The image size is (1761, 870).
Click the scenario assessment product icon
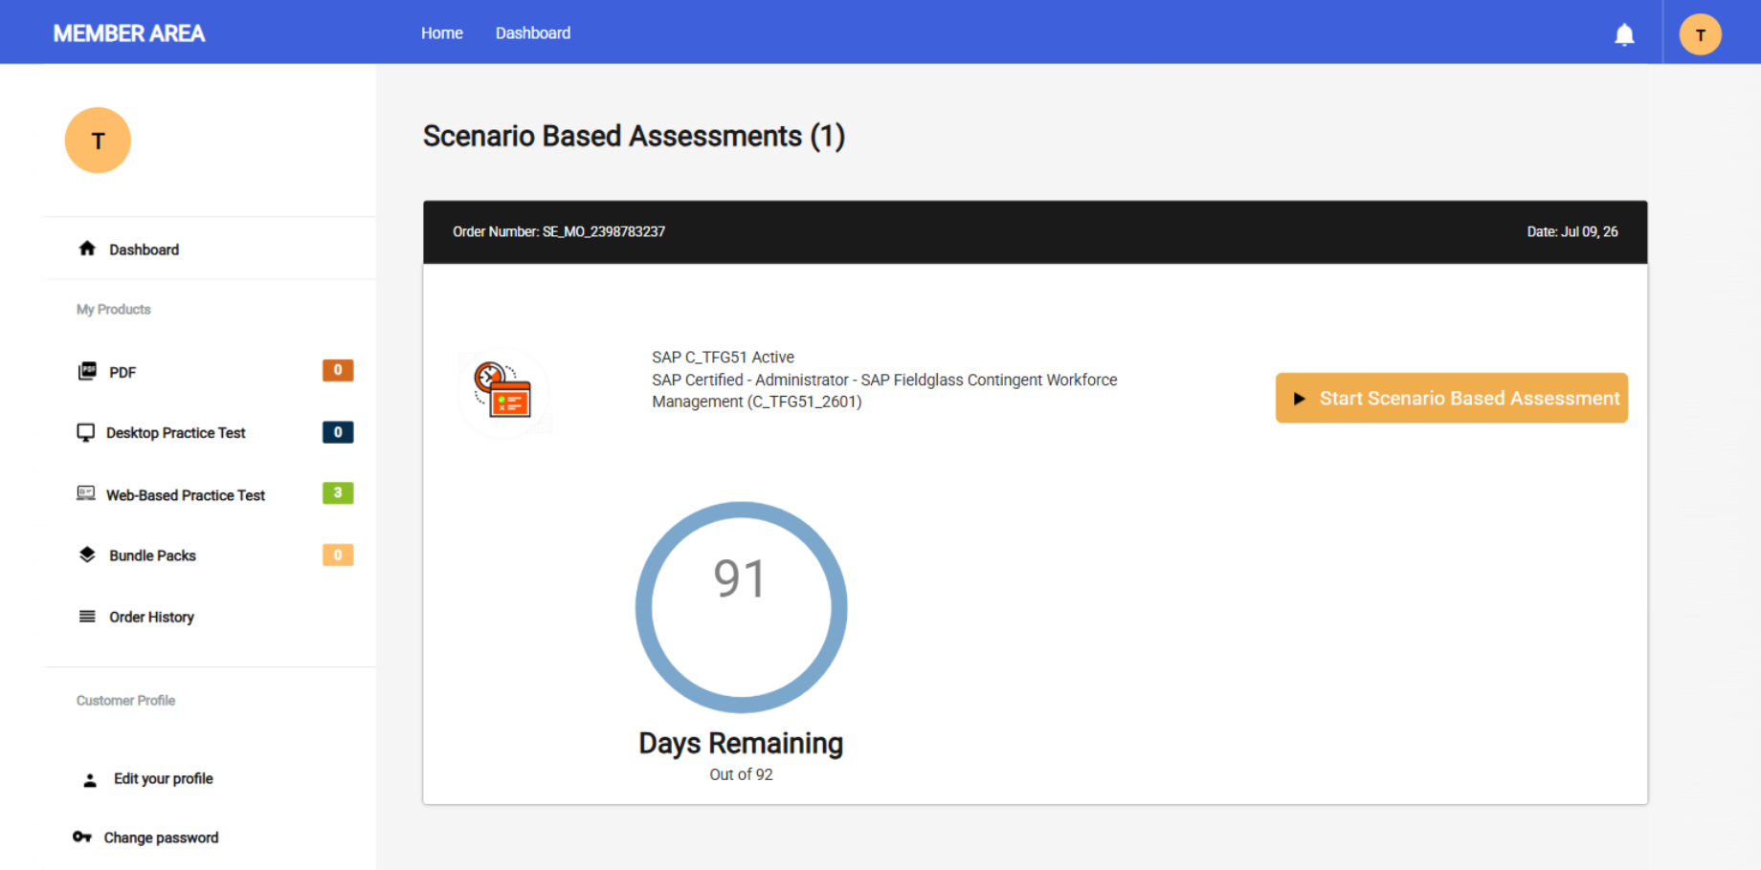point(504,392)
